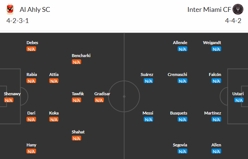Viewport: 248px width, 159px height.
Task: Select Debes in the defense
Action: coord(32,43)
